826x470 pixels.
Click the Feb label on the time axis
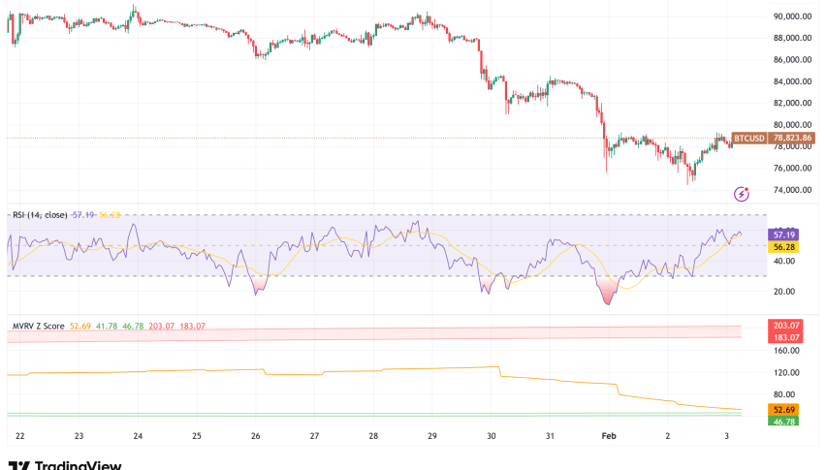click(611, 437)
